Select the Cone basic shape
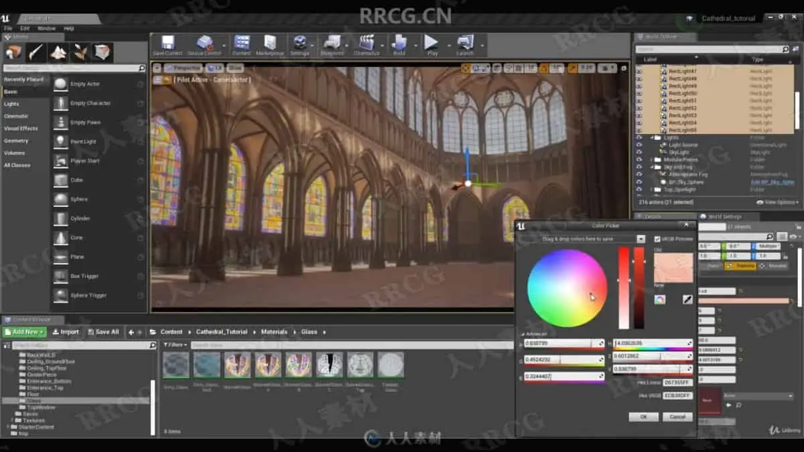The width and height of the screenshot is (804, 452). click(x=99, y=238)
